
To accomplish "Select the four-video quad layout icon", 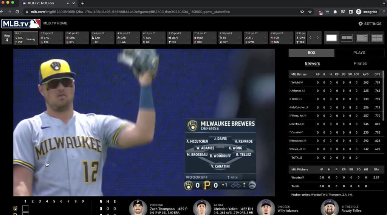I will coord(377,38).
